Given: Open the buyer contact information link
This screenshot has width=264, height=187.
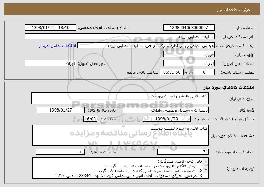Looking at the screenshot, I should (x=58, y=46).
